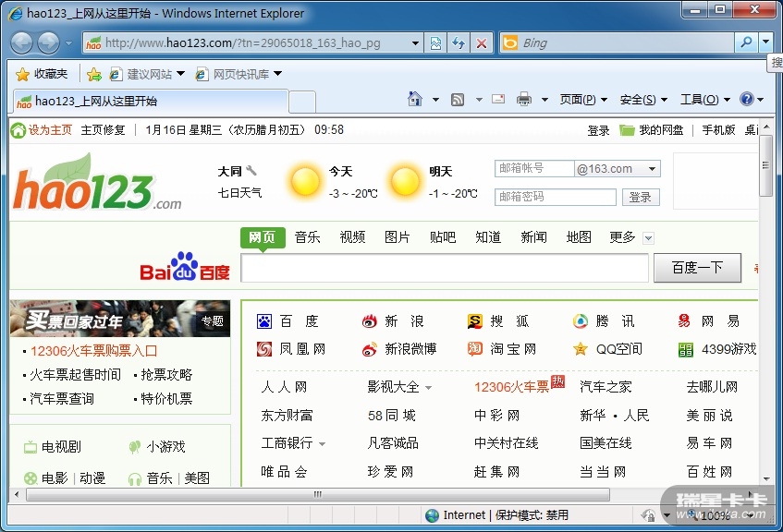The height and width of the screenshot is (532, 783).
Task: Open a new blank tab
Action: (302, 103)
